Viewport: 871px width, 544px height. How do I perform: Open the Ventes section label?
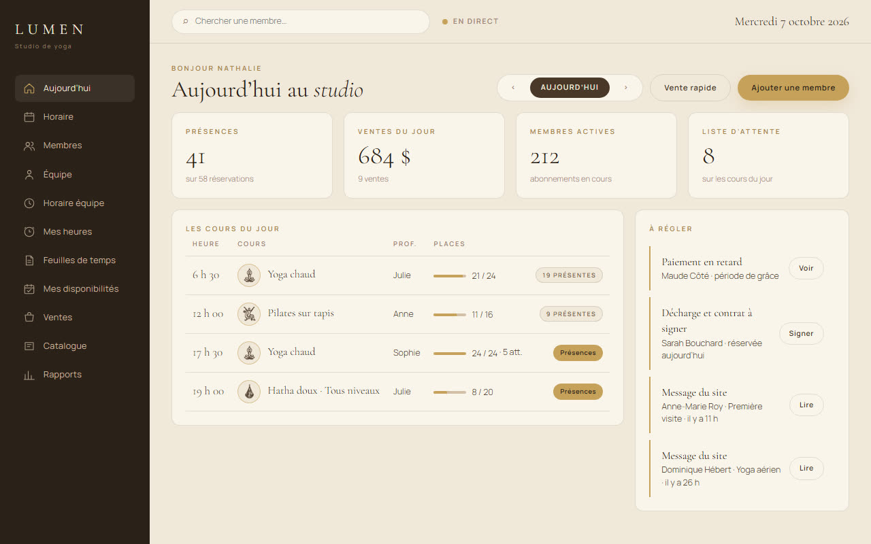58,318
